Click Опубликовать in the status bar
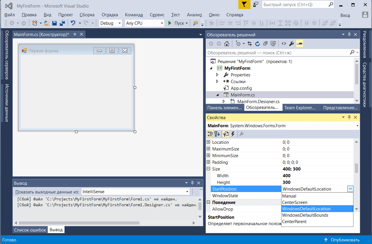This screenshot has width=372, height=244. pyautogui.click(x=342, y=240)
